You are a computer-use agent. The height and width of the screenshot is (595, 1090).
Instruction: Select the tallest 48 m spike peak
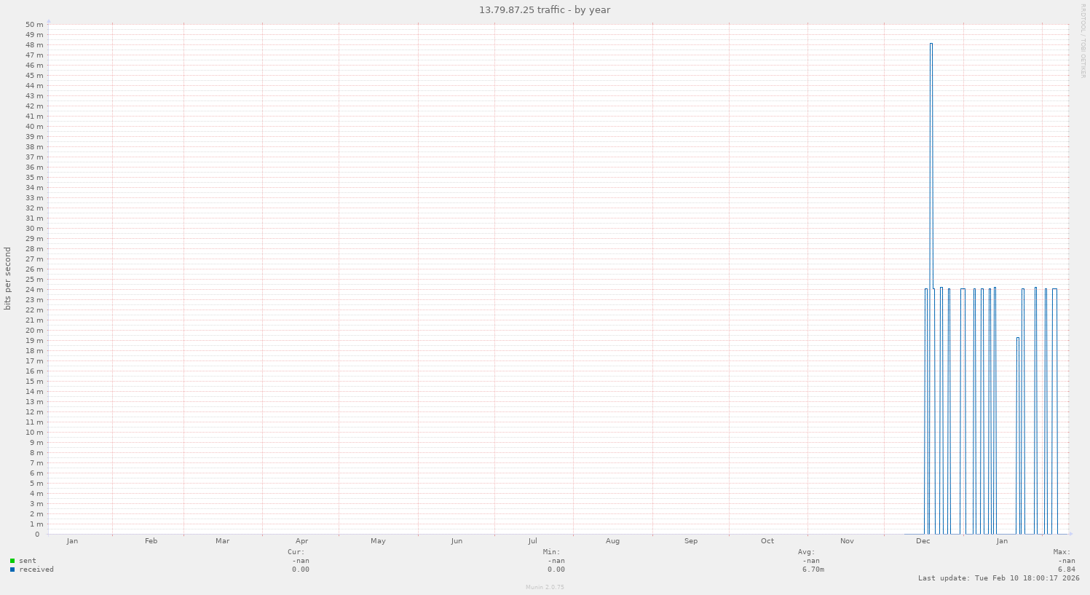coord(931,44)
